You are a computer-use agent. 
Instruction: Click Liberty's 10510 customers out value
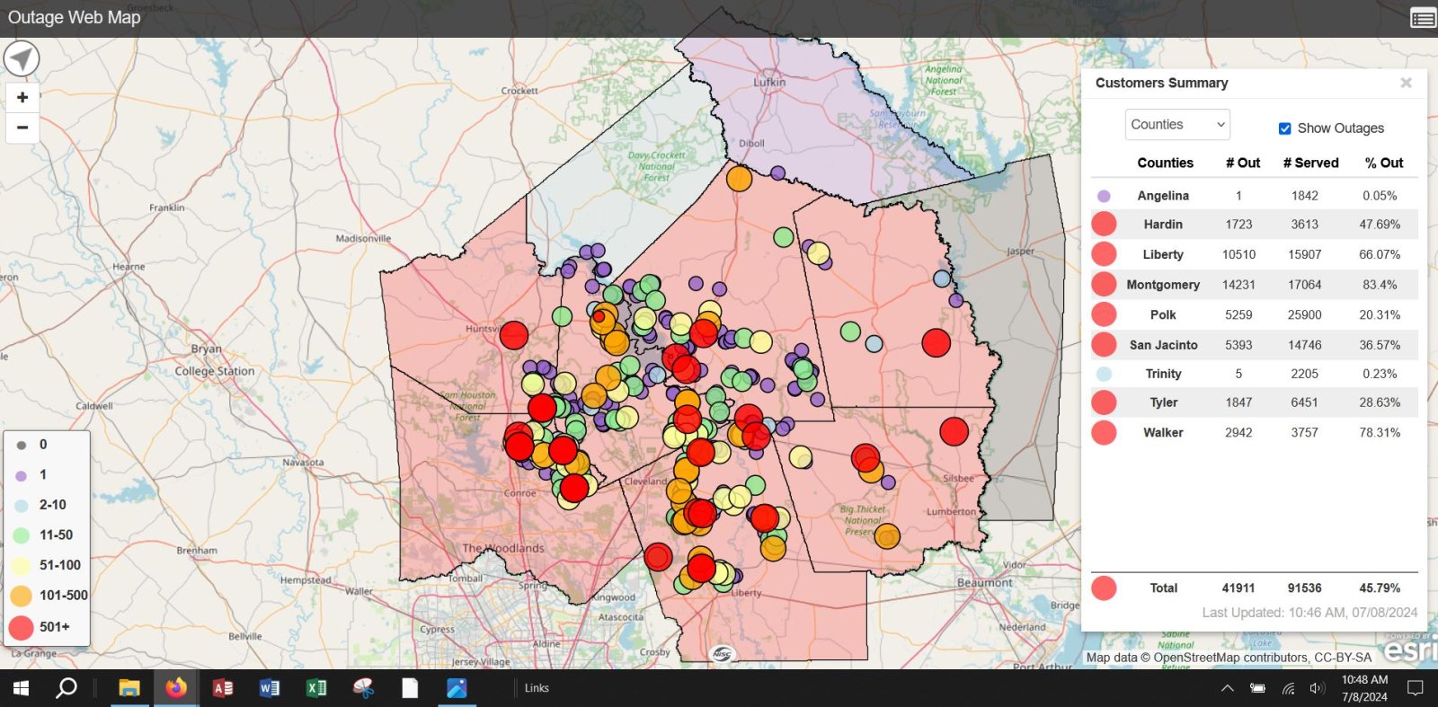click(1238, 255)
